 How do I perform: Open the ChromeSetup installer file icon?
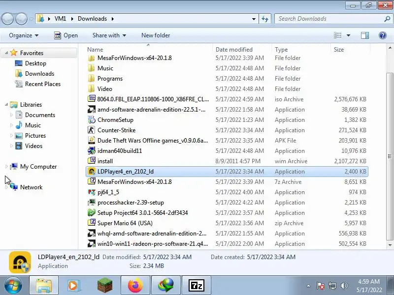click(x=92, y=120)
